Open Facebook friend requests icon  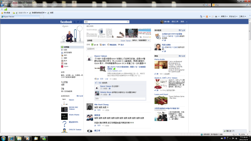(x=75, y=22)
